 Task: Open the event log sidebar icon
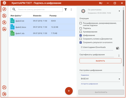pyautogui.click(x=4, y=87)
